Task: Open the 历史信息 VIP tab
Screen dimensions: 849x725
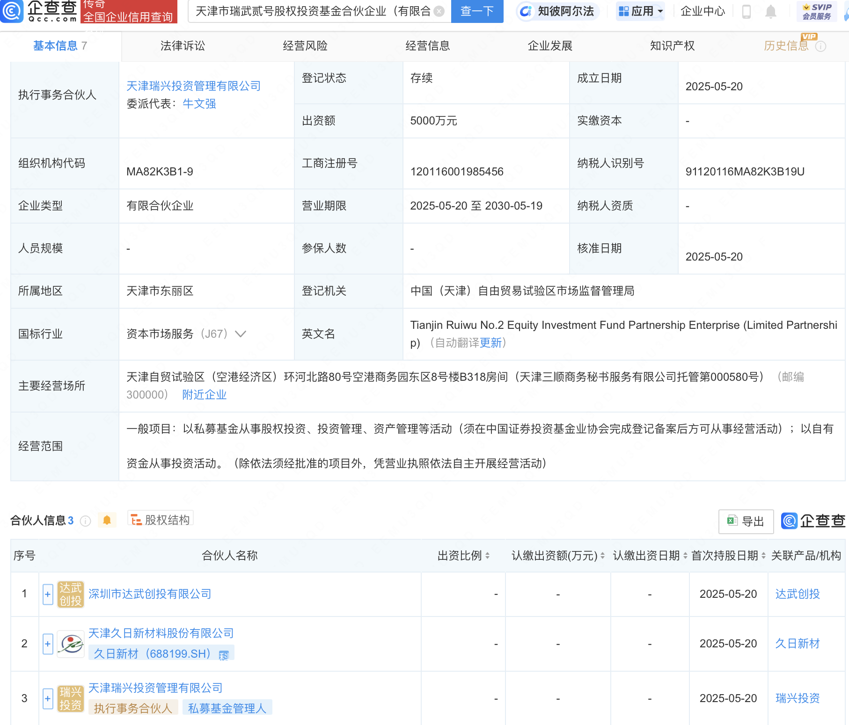Action: click(x=786, y=46)
